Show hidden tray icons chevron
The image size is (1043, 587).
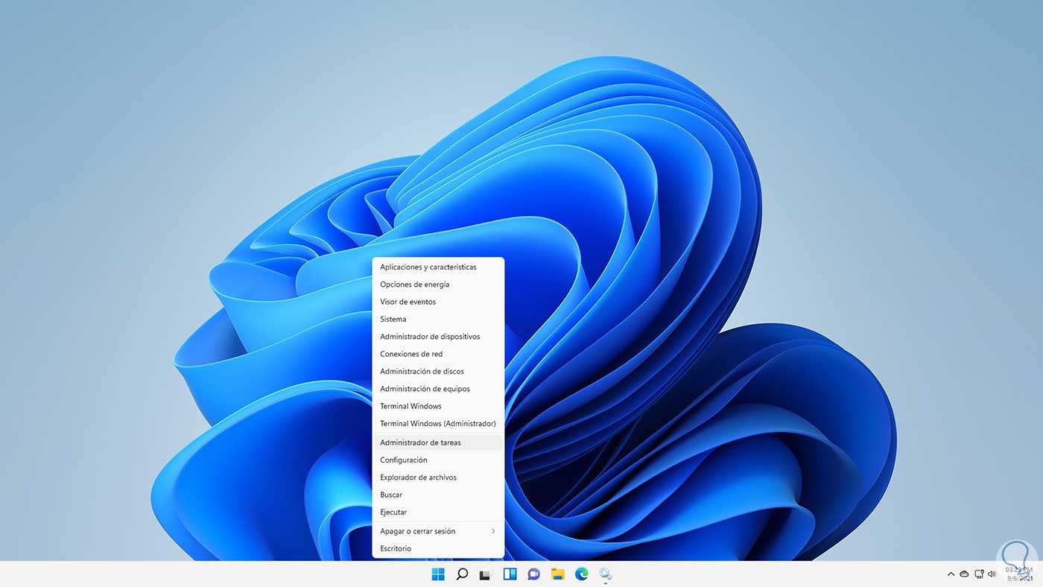pyautogui.click(x=951, y=574)
